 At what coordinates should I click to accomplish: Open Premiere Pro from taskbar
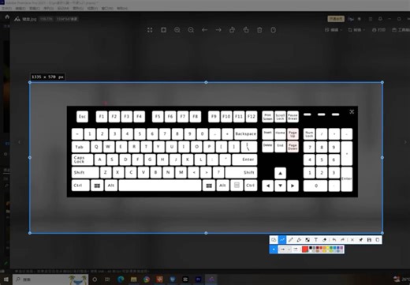click(x=199, y=279)
